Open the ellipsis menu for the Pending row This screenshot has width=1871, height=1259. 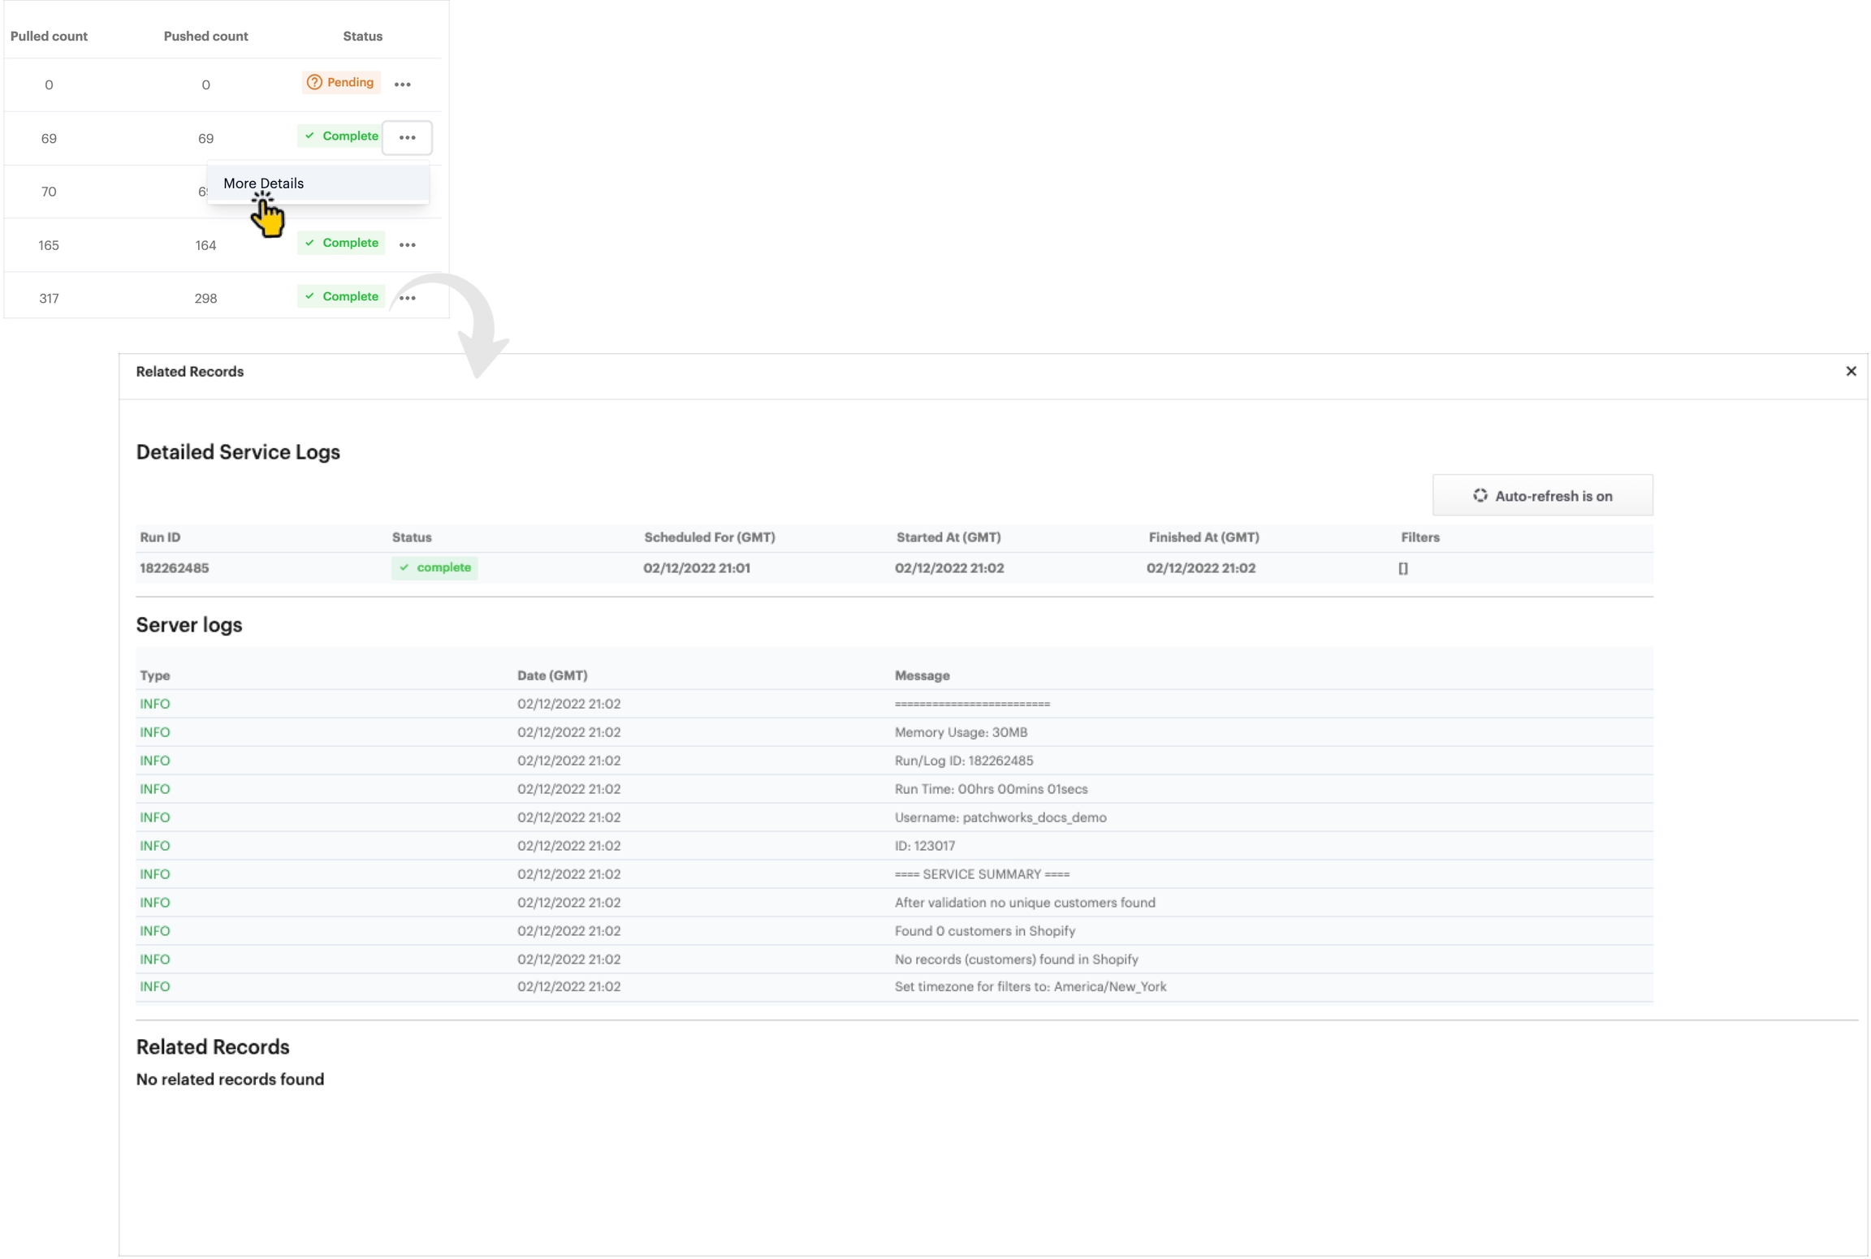pos(402,84)
